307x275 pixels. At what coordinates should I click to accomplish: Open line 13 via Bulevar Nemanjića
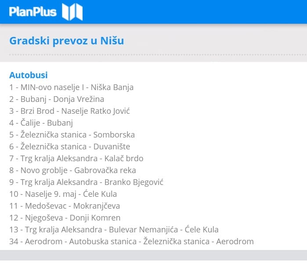point(114,229)
